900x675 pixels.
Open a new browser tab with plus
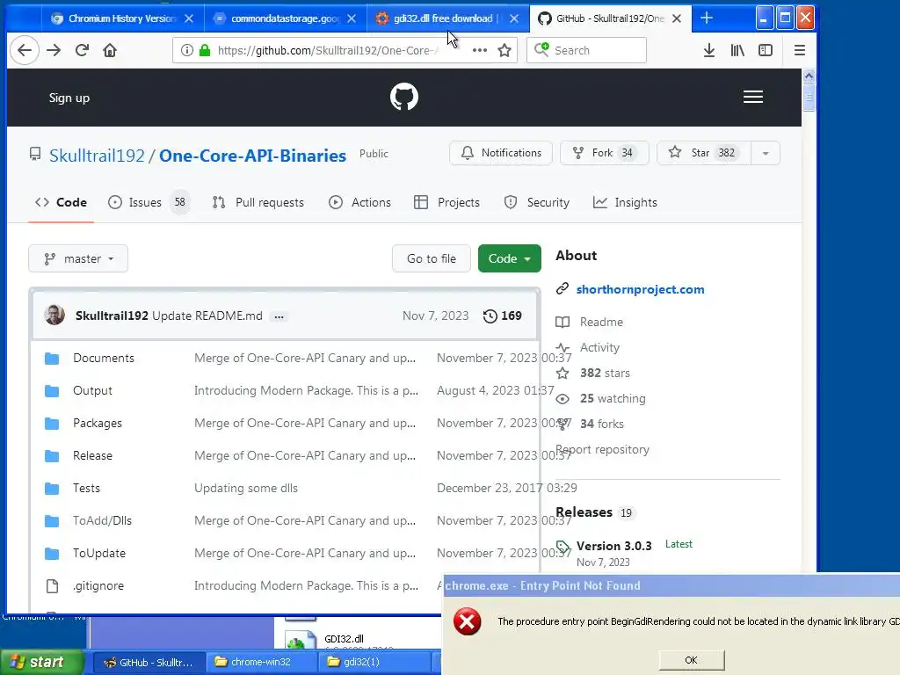pos(707,18)
